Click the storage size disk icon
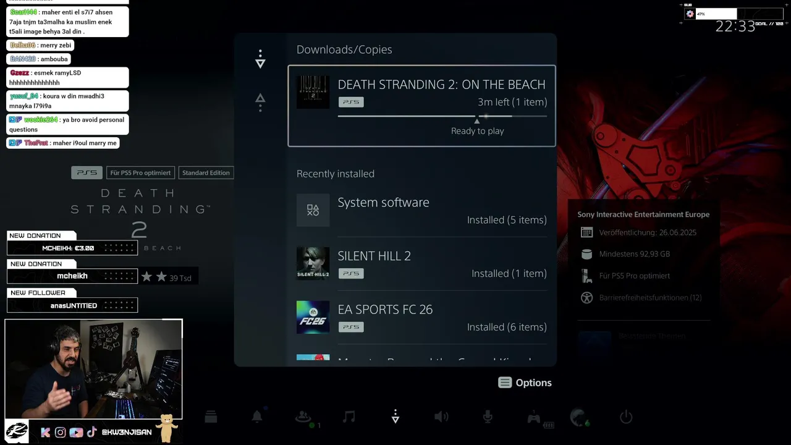 [586, 254]
